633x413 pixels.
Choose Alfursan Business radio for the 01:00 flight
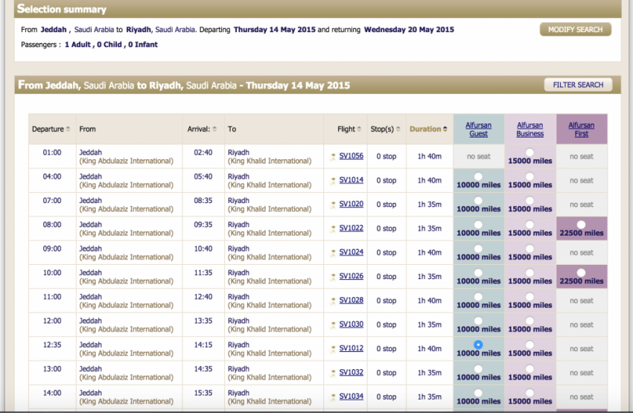[529, 152]
